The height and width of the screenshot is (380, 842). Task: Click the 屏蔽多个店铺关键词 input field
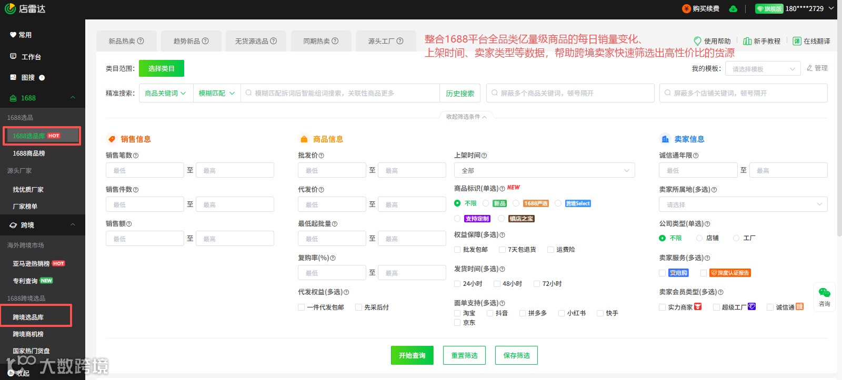tap(744, 93)
